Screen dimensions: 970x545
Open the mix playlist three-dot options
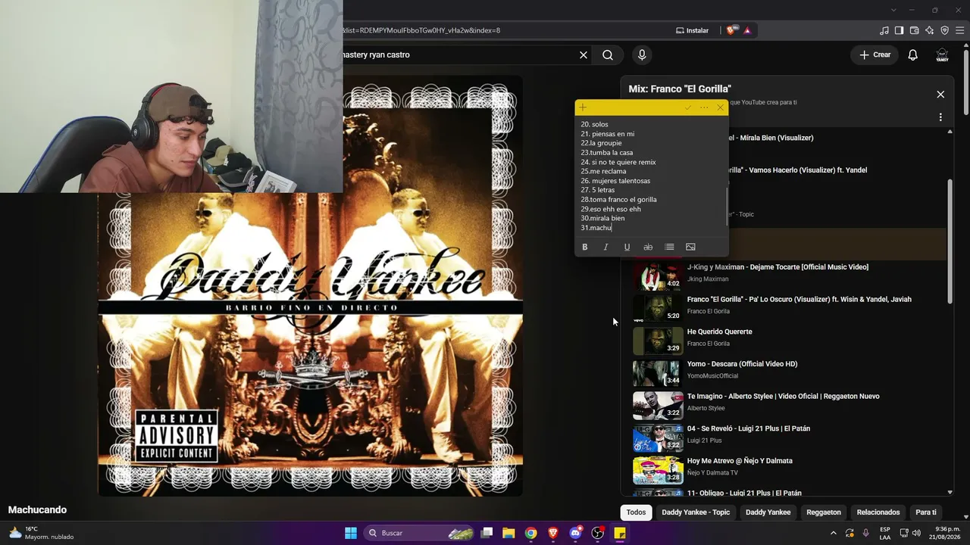point(940,117)
